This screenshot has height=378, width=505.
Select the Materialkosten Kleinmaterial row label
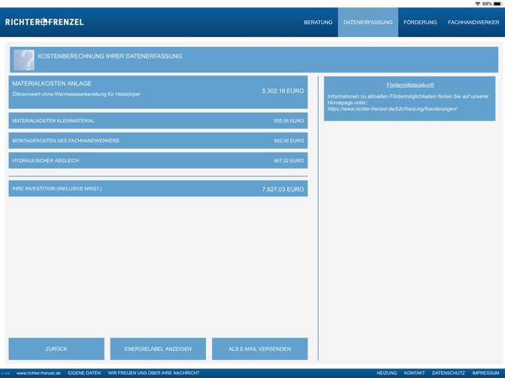point(53,120)
